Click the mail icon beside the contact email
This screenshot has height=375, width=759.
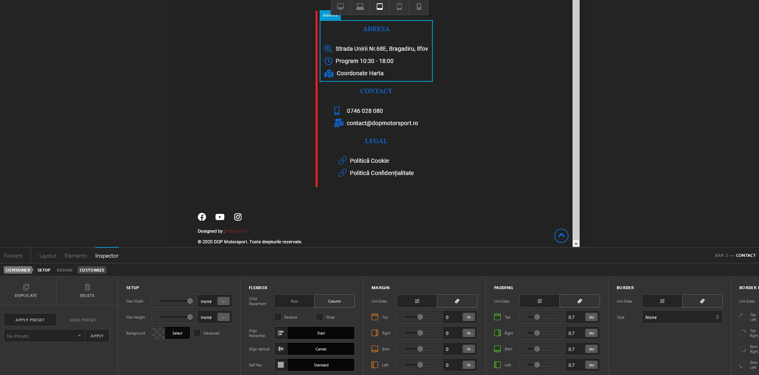tap(339, 123)
